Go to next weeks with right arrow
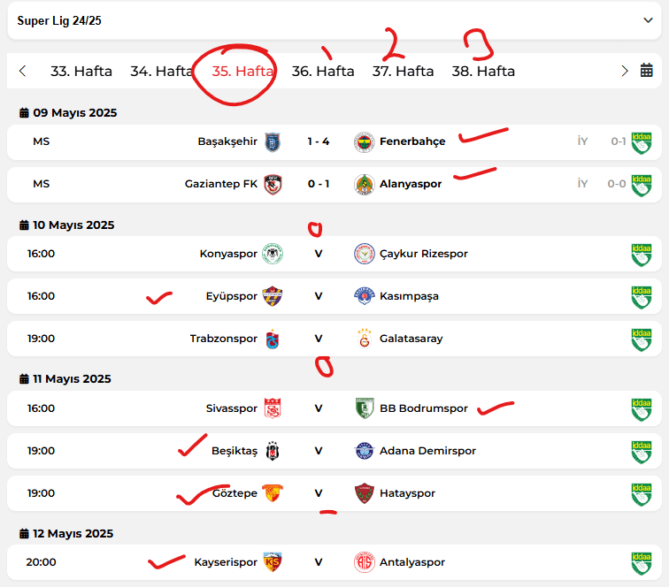 click(625, 71)
